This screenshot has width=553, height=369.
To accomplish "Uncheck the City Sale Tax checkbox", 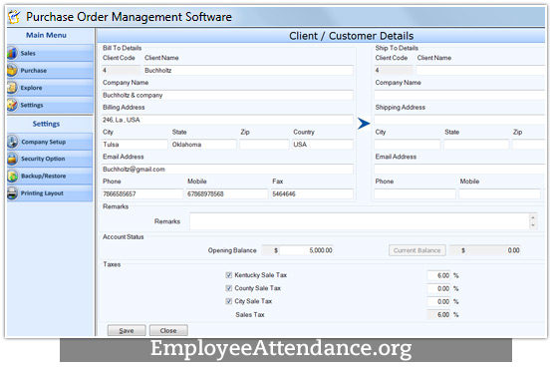I will (x=228, y=301).
